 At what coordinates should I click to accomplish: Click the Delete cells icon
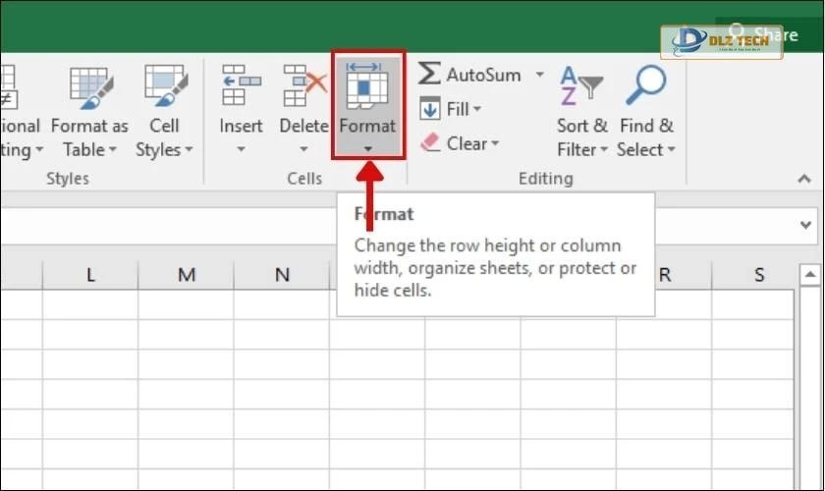pos(302,85)
